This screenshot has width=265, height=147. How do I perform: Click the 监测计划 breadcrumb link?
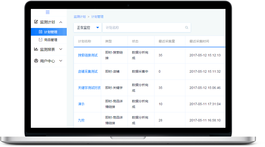pos(80,17)
